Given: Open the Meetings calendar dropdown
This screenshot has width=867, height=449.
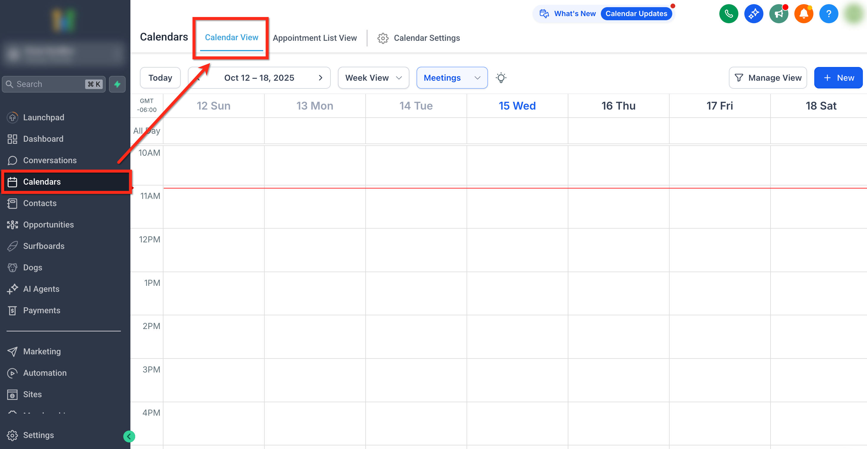Looking at the screenshot, I should [452, 78].
